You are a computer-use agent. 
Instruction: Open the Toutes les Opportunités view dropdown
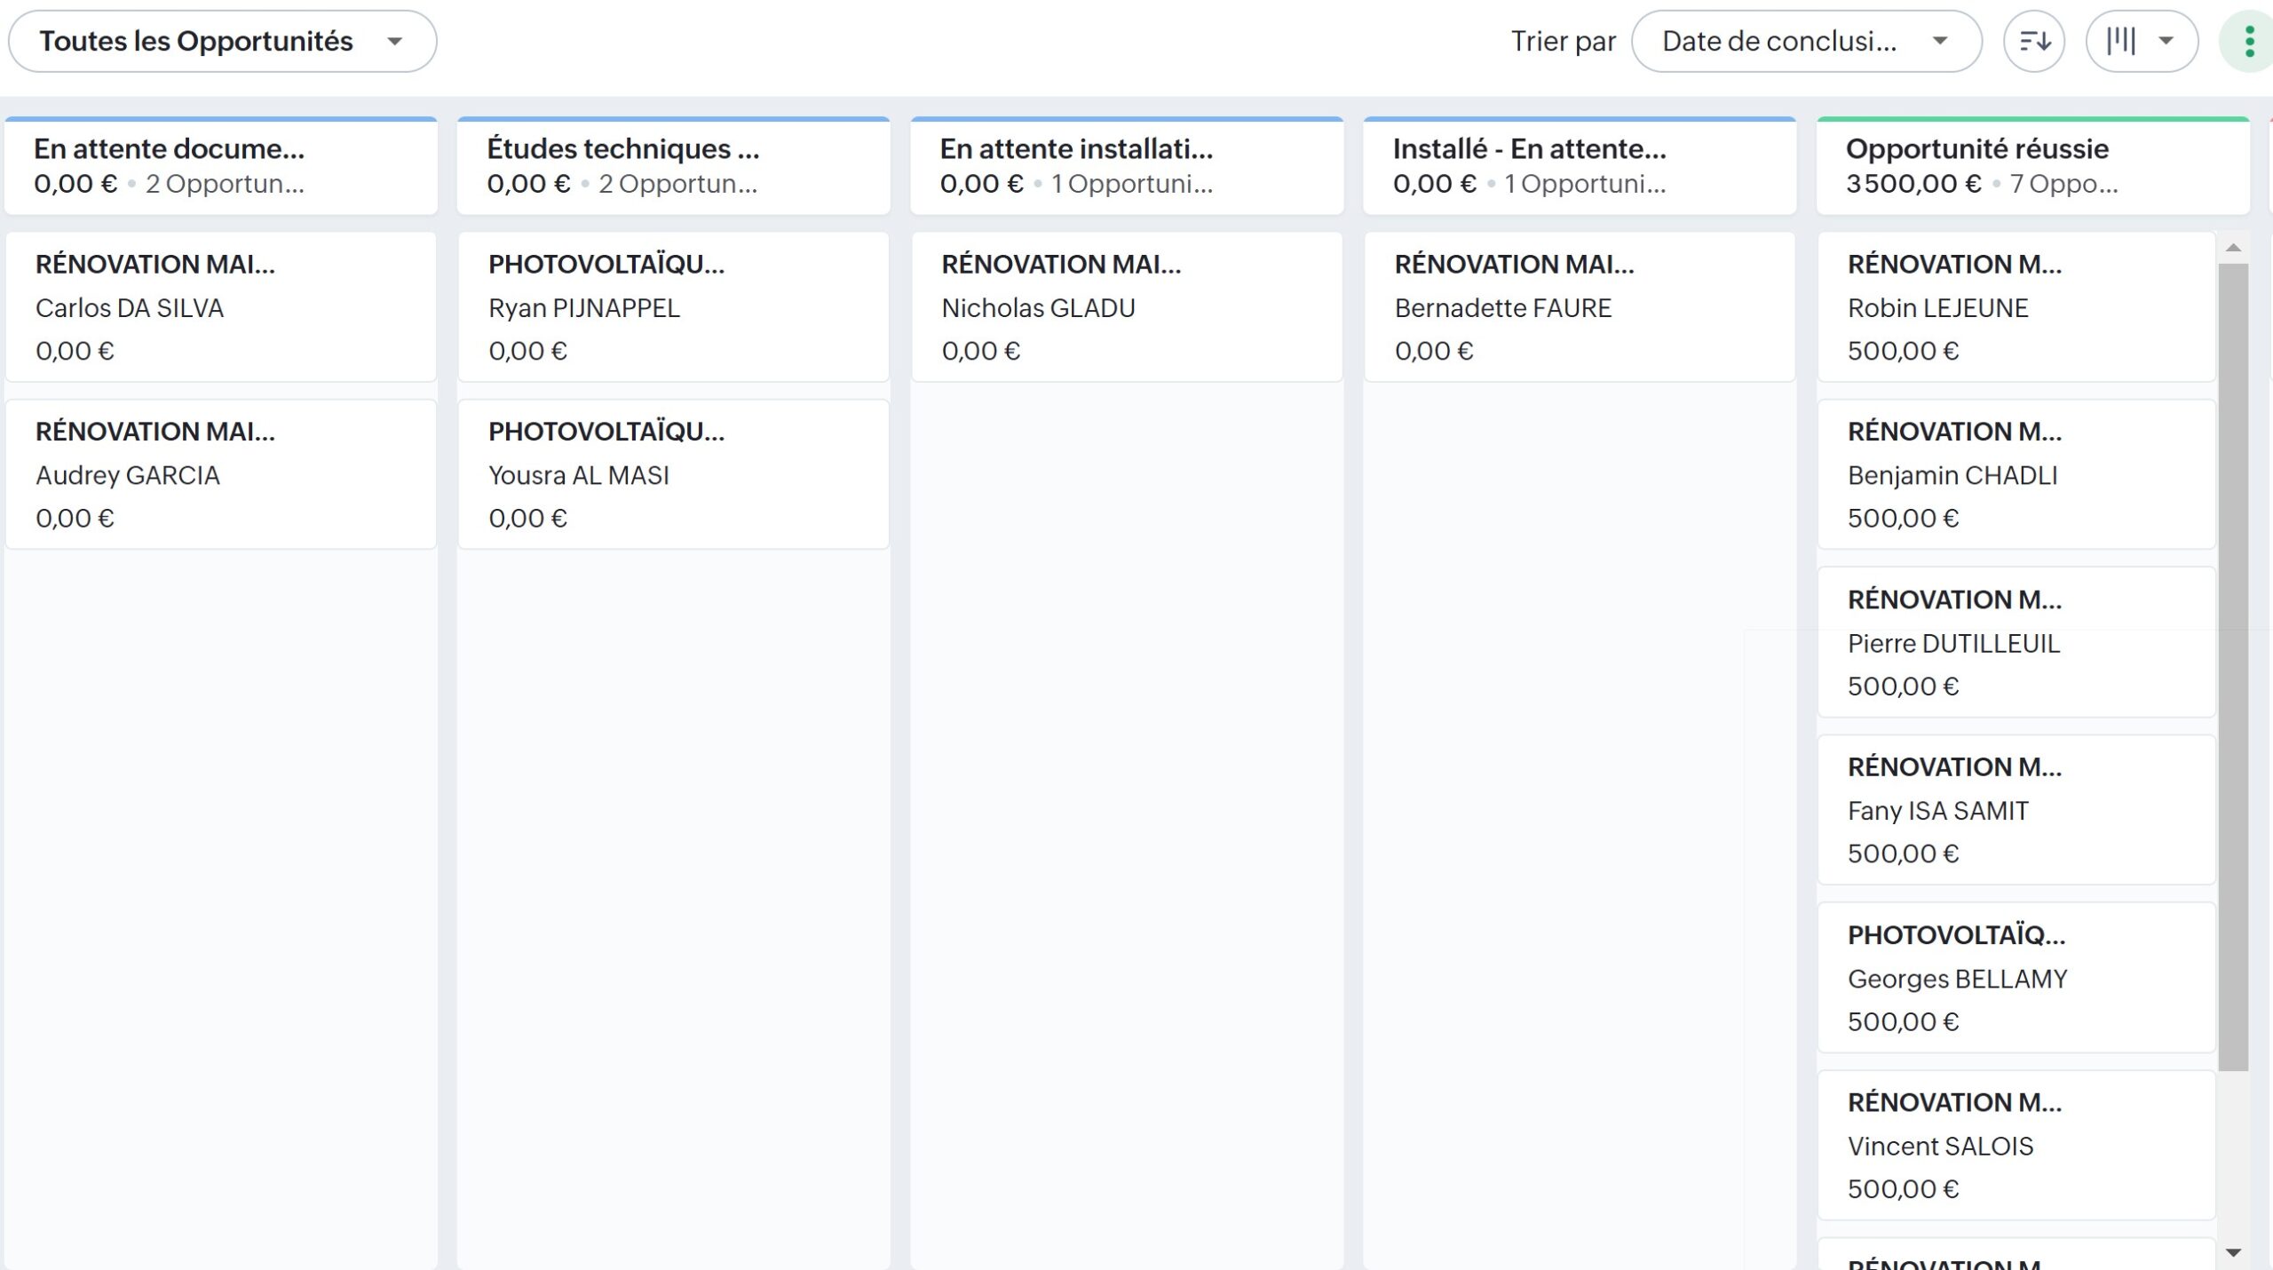pyautogui.click(x=222, y=41)
